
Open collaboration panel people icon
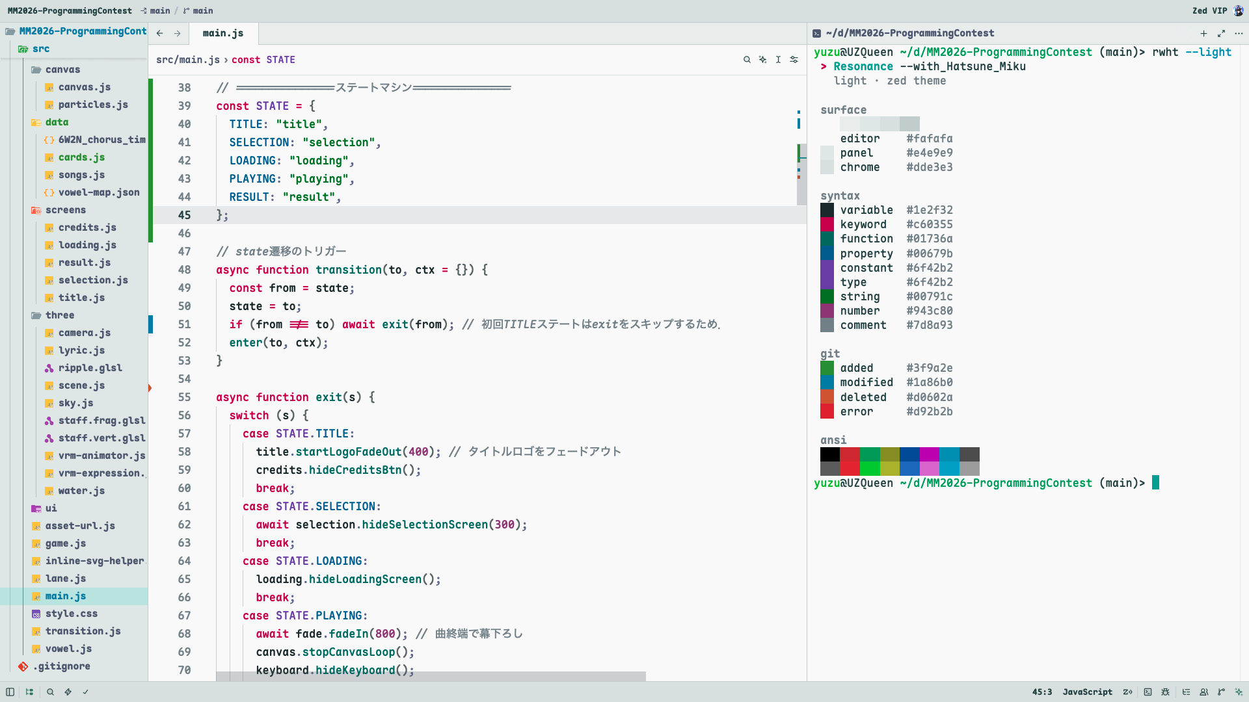(1203, 692)
